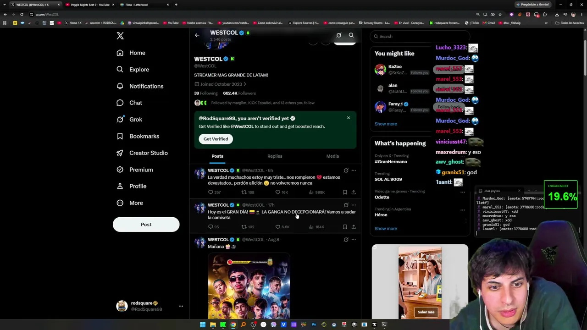The height and width of the screenshot is (330, 587).
Task: Repost the 'estoy muy triste' post
Action: click(x=244, y=192)
